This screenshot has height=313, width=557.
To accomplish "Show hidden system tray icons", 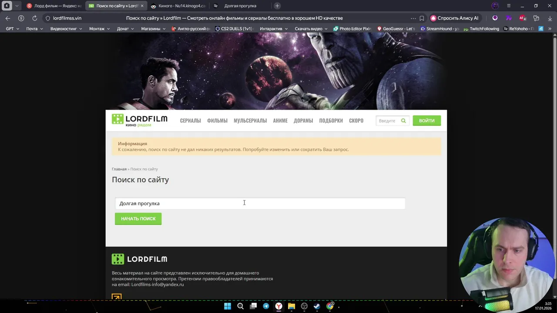I will [x=480, y=306].
